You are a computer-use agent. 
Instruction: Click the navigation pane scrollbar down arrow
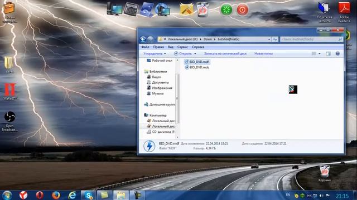pos(177,137)
